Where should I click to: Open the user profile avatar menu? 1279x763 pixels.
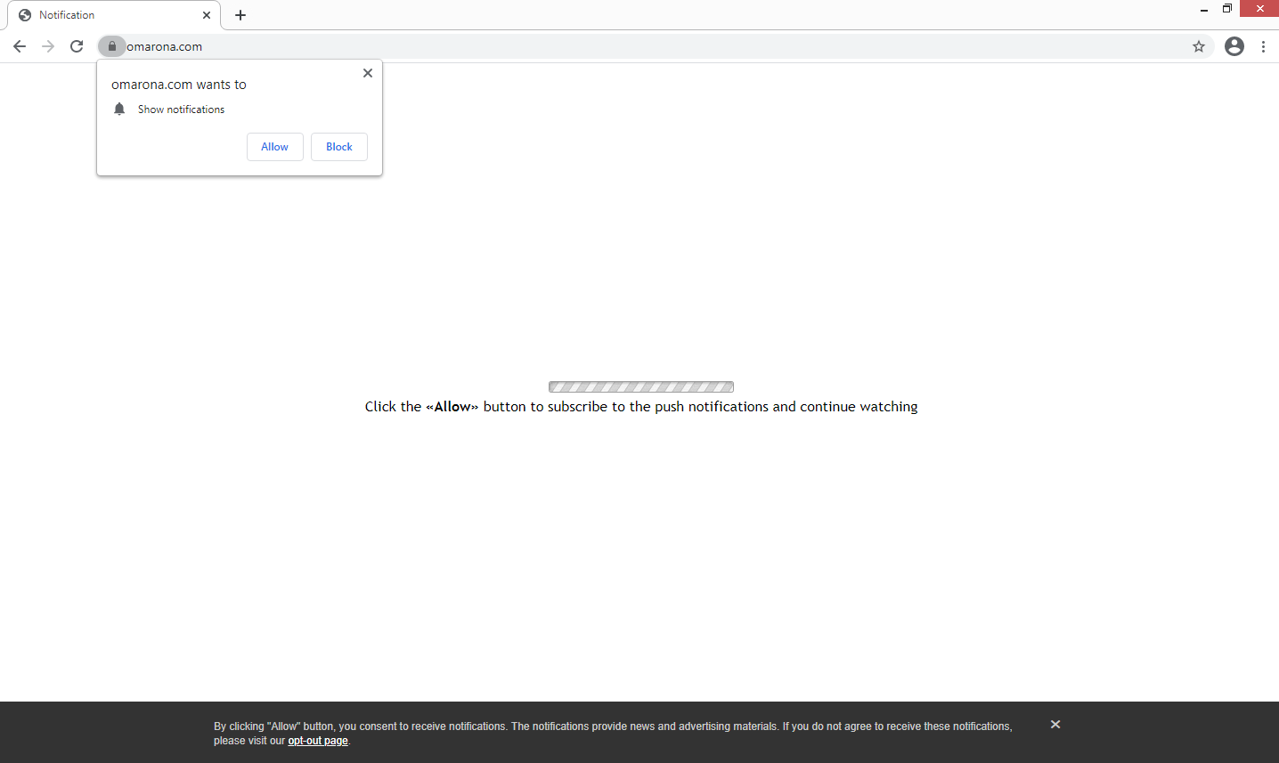[x=1234, y=46]
